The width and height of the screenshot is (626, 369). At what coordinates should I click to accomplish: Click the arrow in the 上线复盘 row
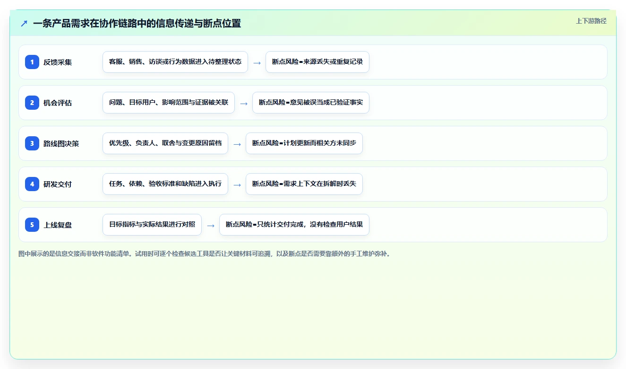(211, 225)
